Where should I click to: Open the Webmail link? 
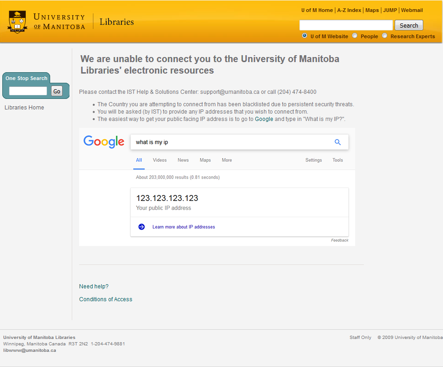412,10
